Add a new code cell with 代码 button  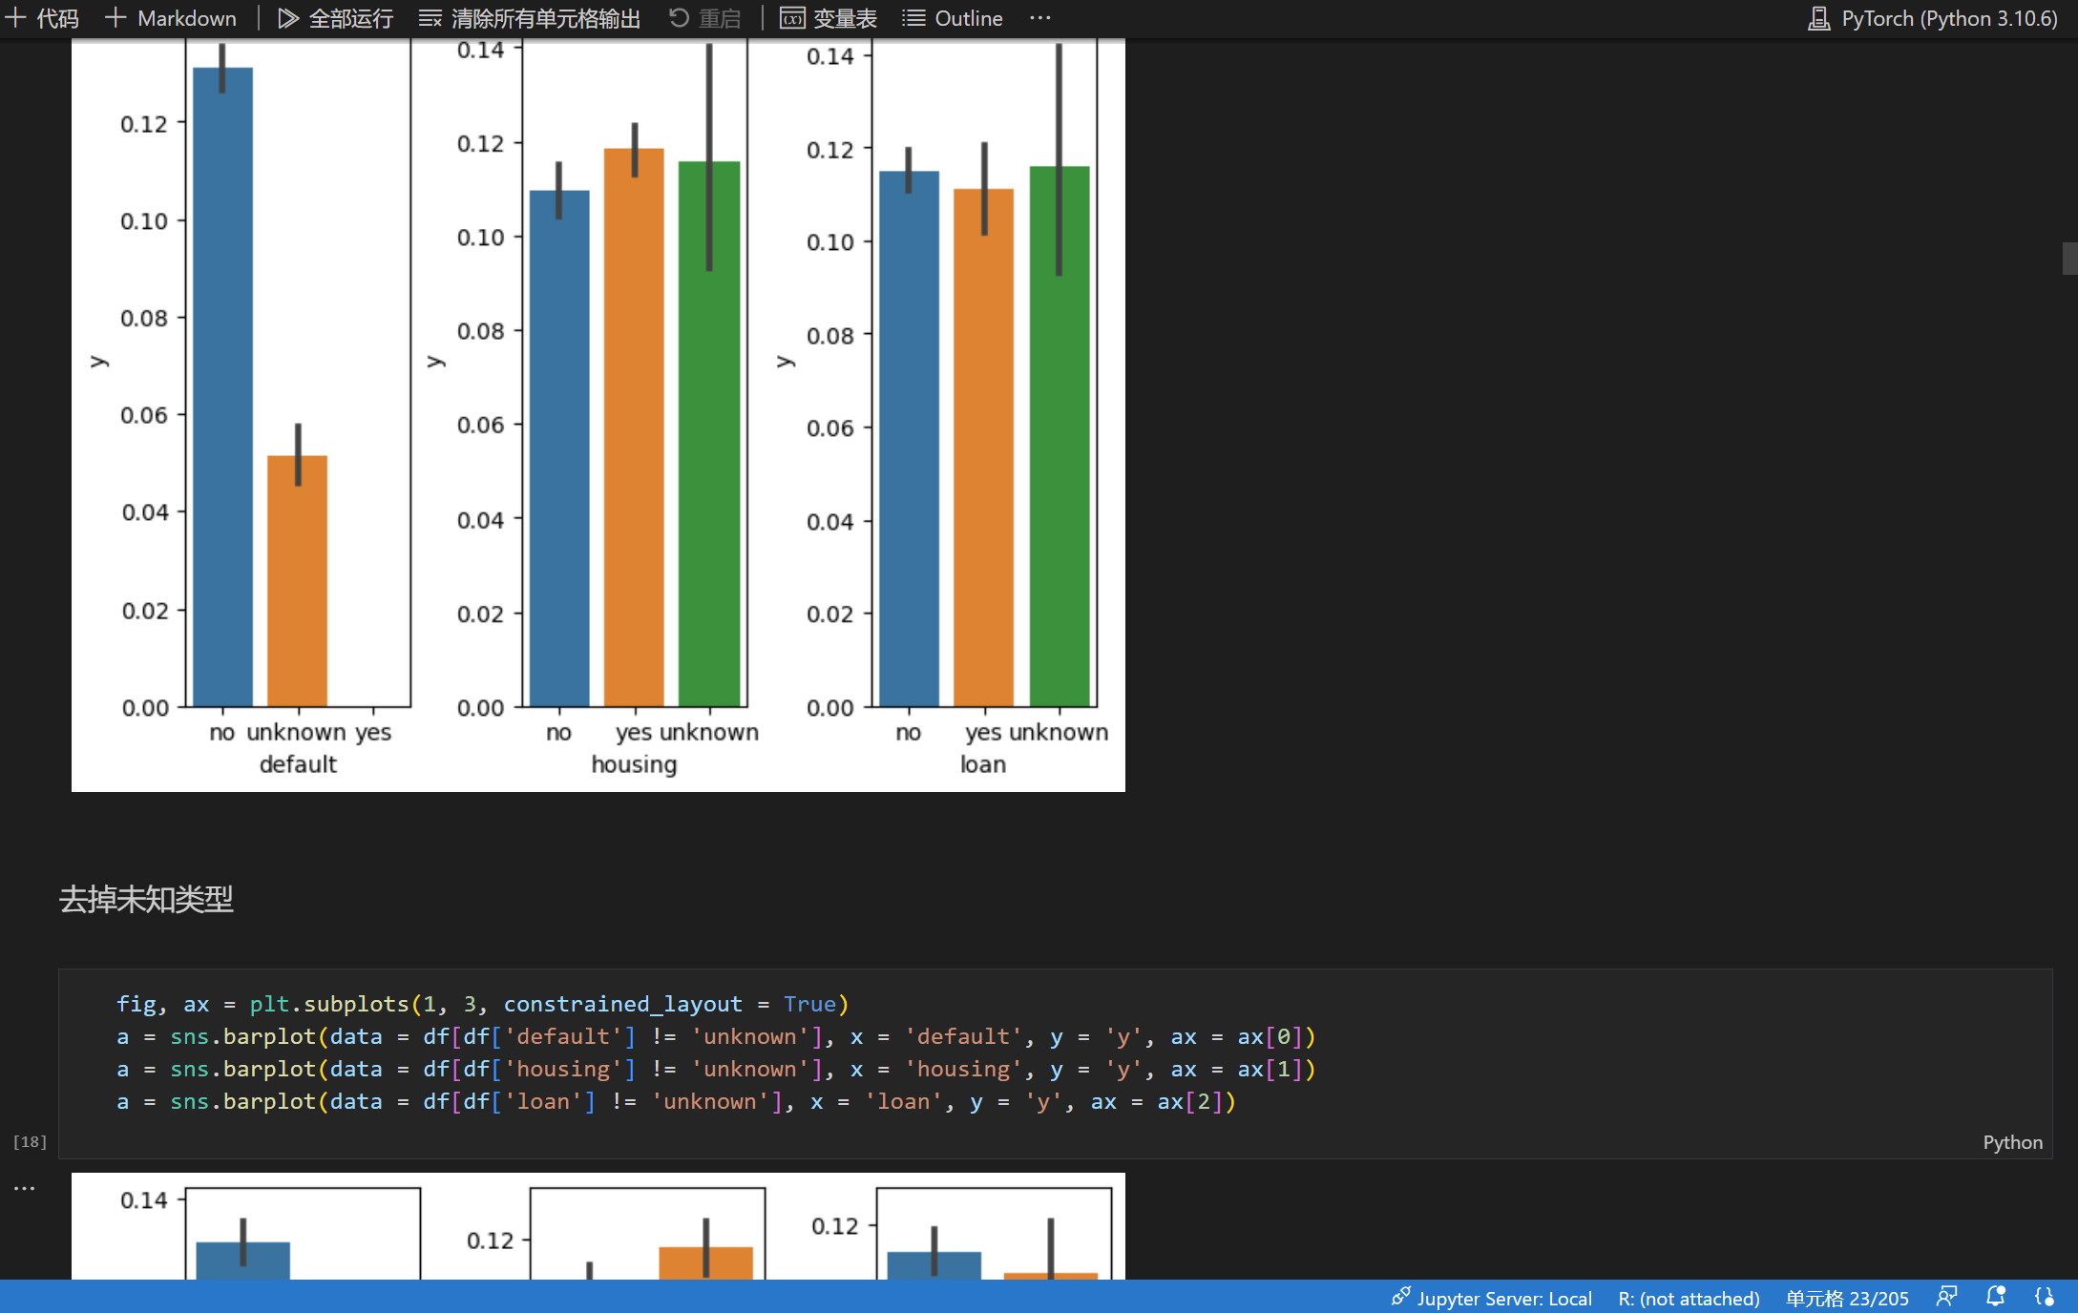[42, 18]
